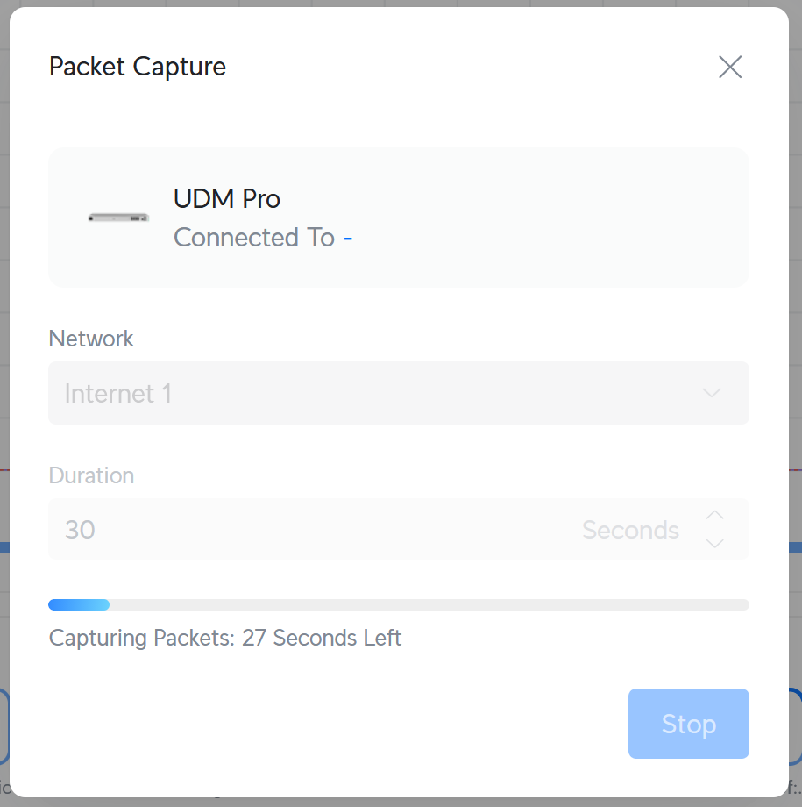Increase duration with the up arrow
This screenshot has width=802, height=807.
point(715,515)
